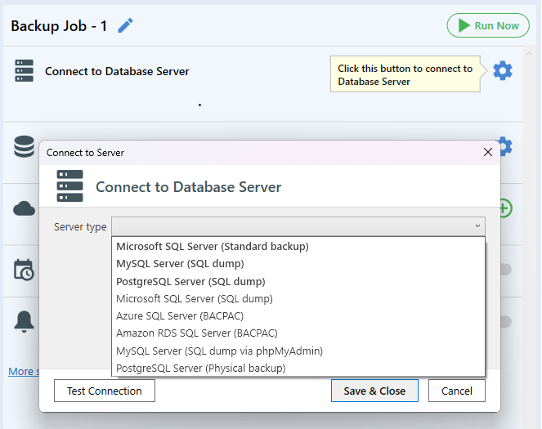Screen dimensions: 542x429
Task: Click the green plus add destination icon
Action: click(x=506, y=208)
